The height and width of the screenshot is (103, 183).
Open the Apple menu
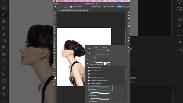[55, 1]
